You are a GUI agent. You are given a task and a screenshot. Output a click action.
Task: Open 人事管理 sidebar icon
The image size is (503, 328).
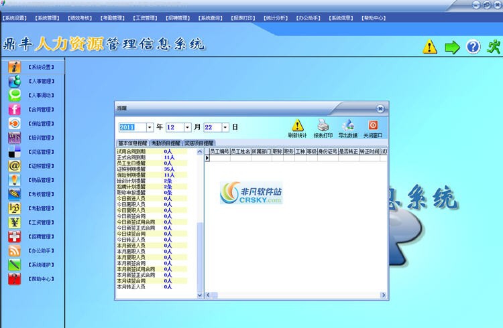click(x=15, y=81)
